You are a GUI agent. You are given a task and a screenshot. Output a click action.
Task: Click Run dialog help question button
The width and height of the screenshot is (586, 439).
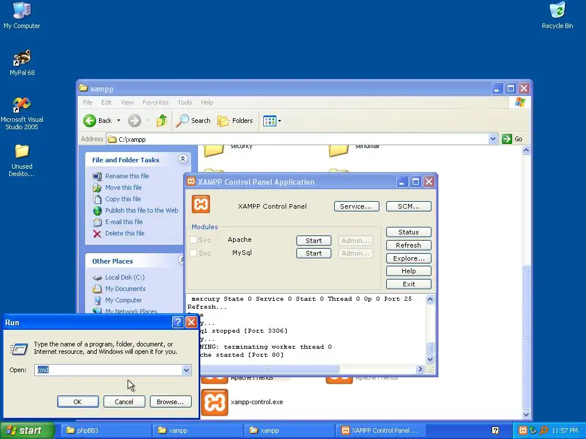(x=178, y=322)
